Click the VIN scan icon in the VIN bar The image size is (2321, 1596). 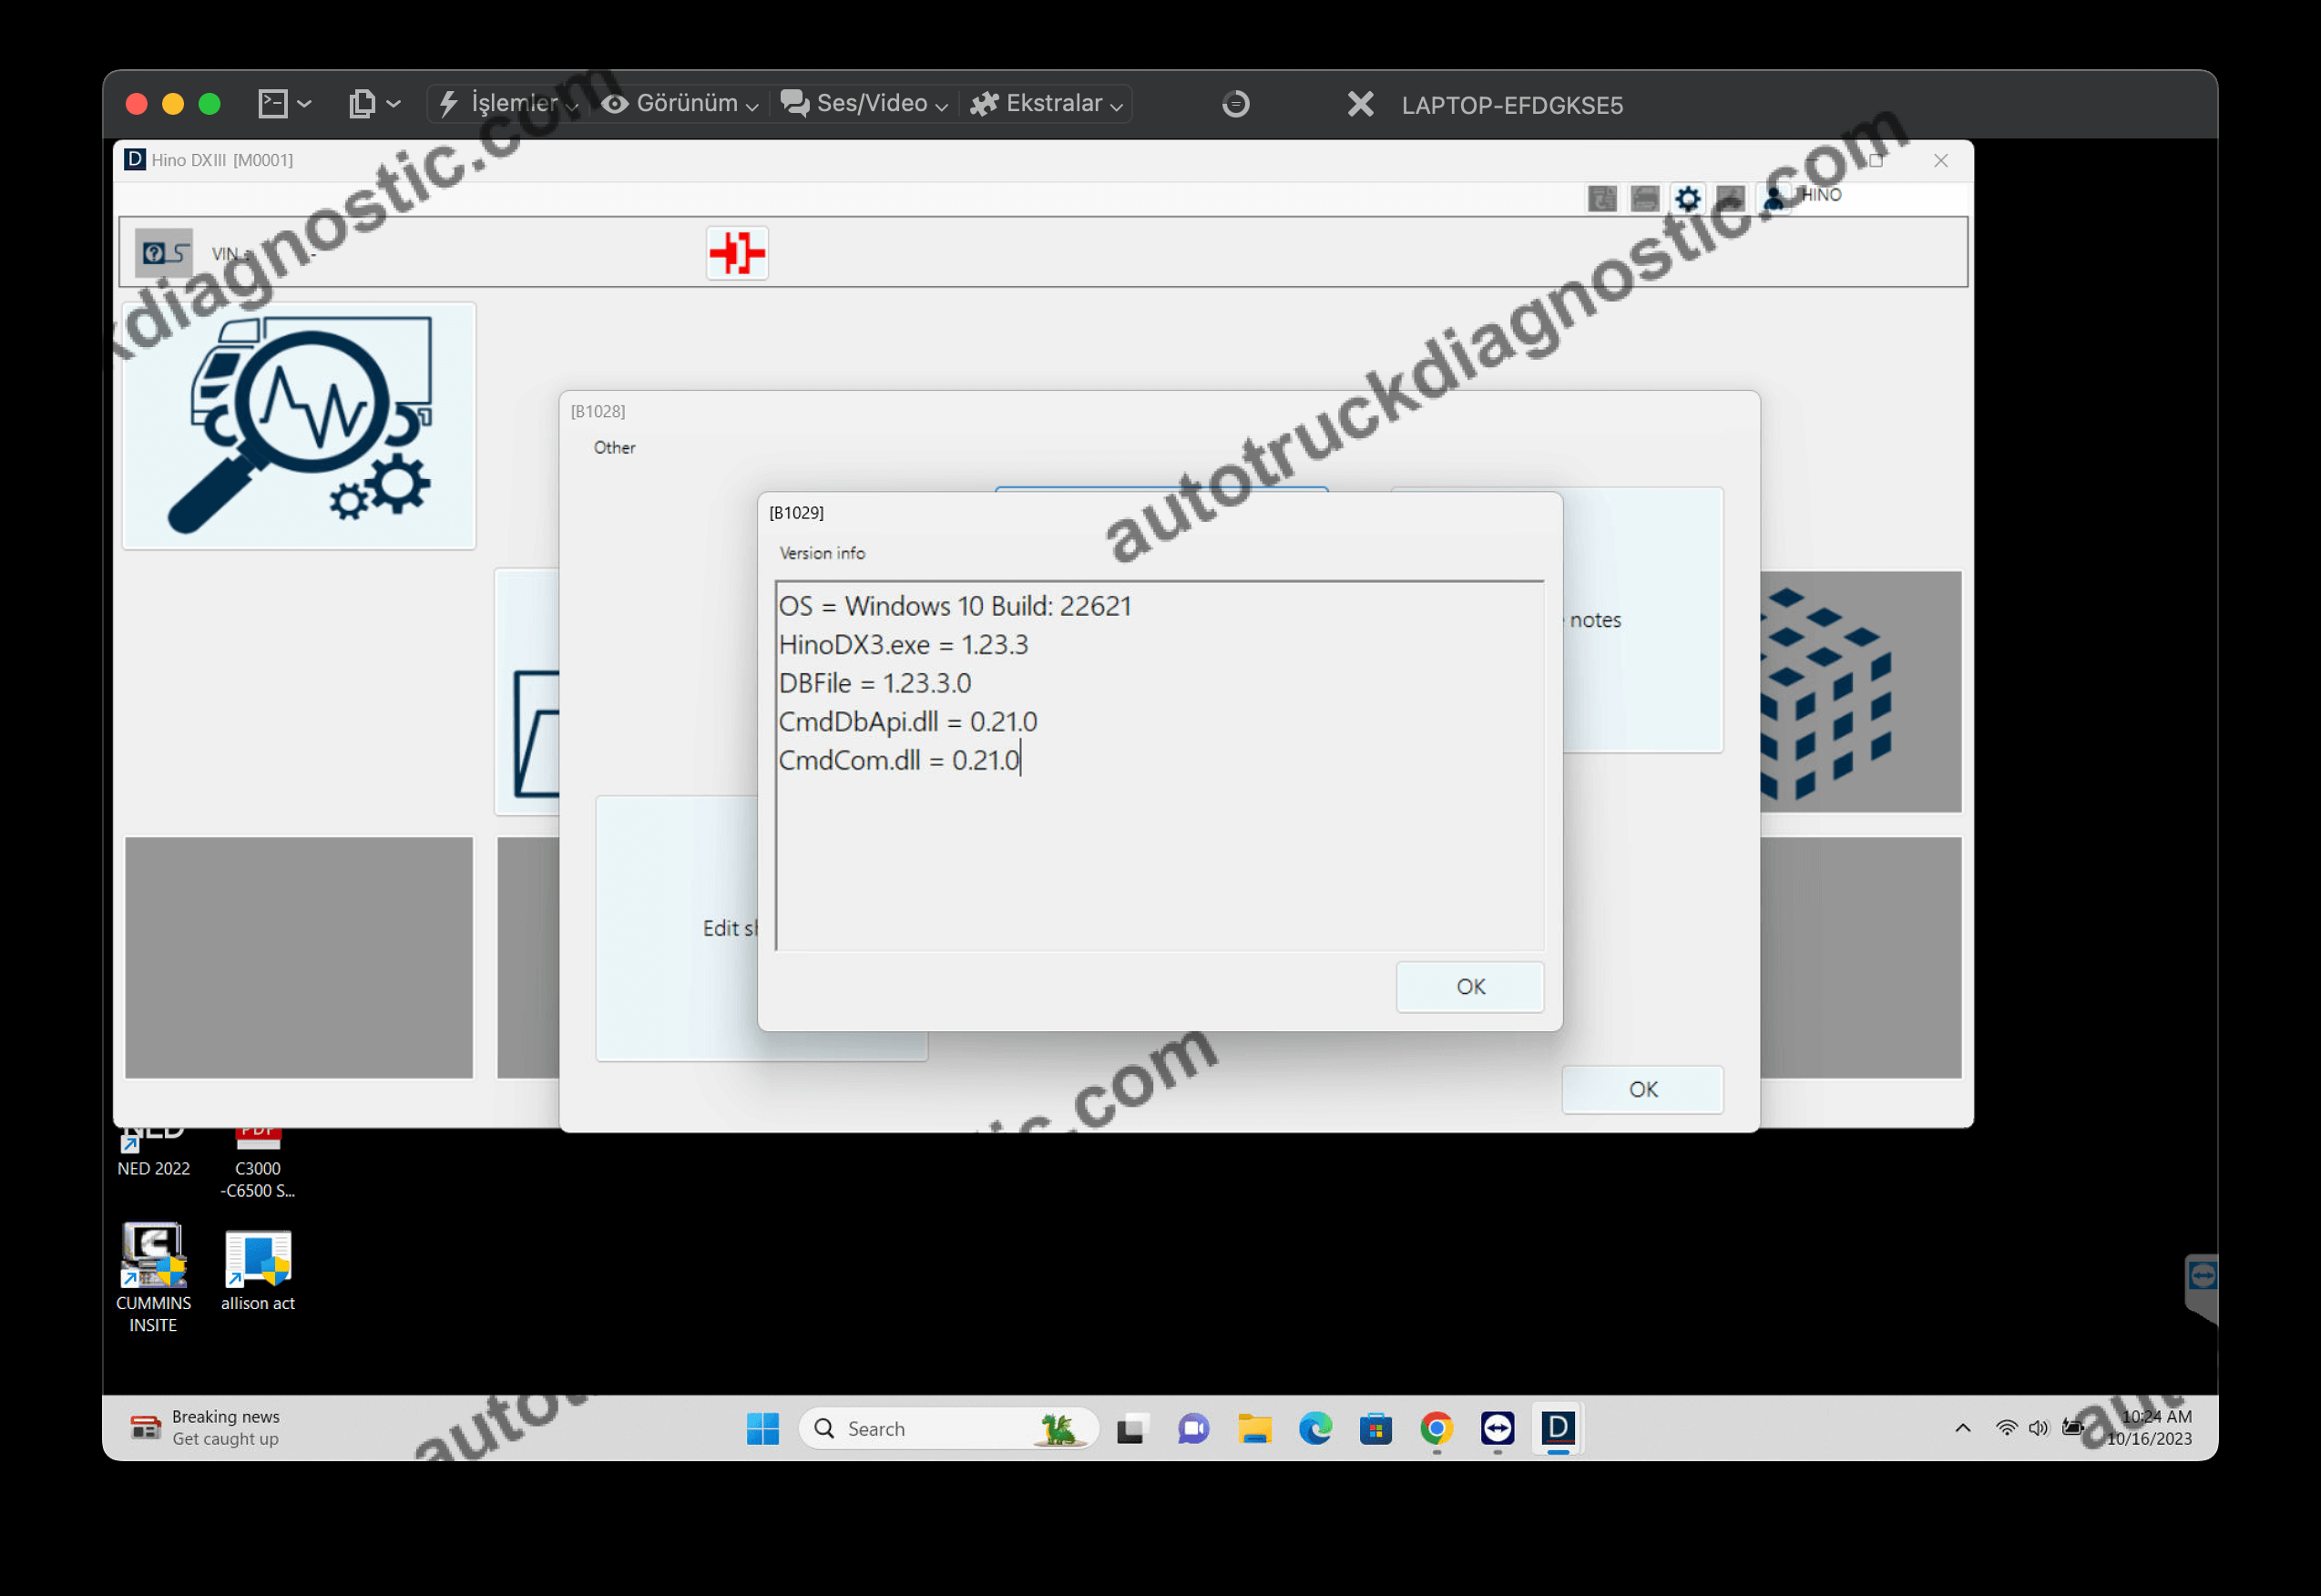click(x=164, y=252)
